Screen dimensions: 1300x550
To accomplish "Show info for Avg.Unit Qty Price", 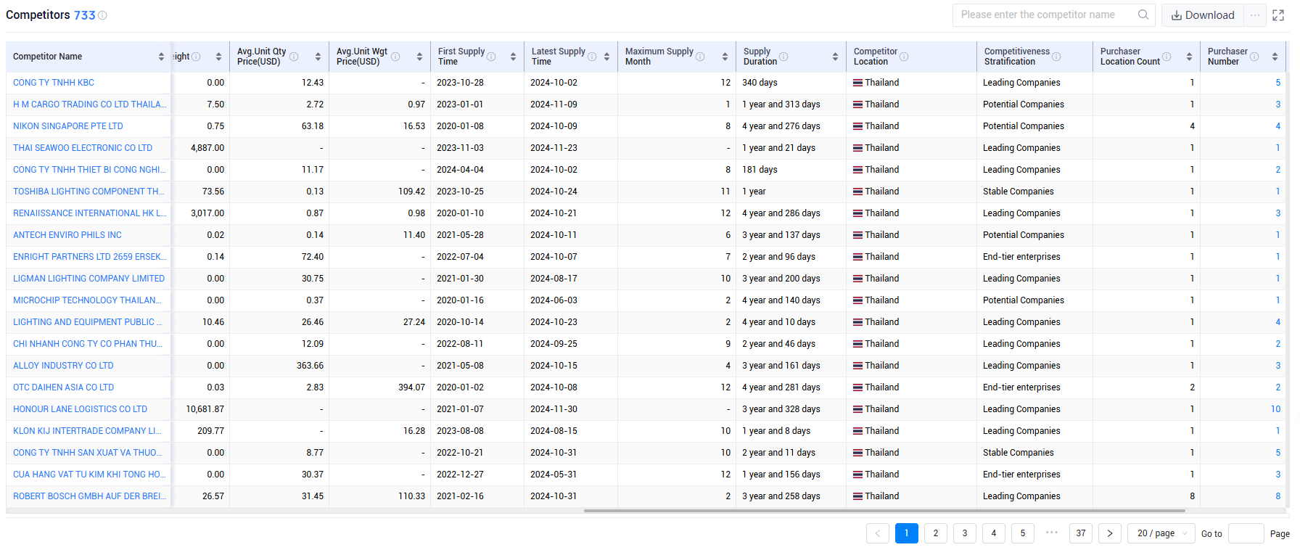I will (294, 57).
